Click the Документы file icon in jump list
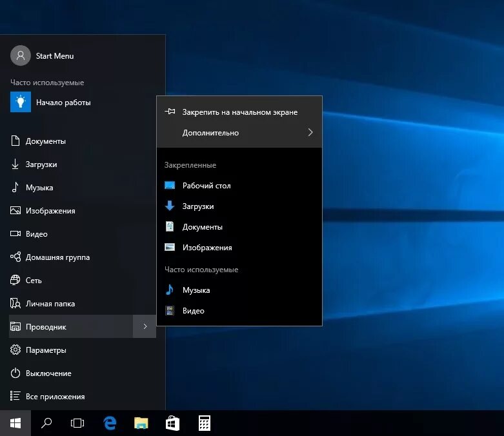The height and width of the screenshot is (436, 504). point(170,226)
